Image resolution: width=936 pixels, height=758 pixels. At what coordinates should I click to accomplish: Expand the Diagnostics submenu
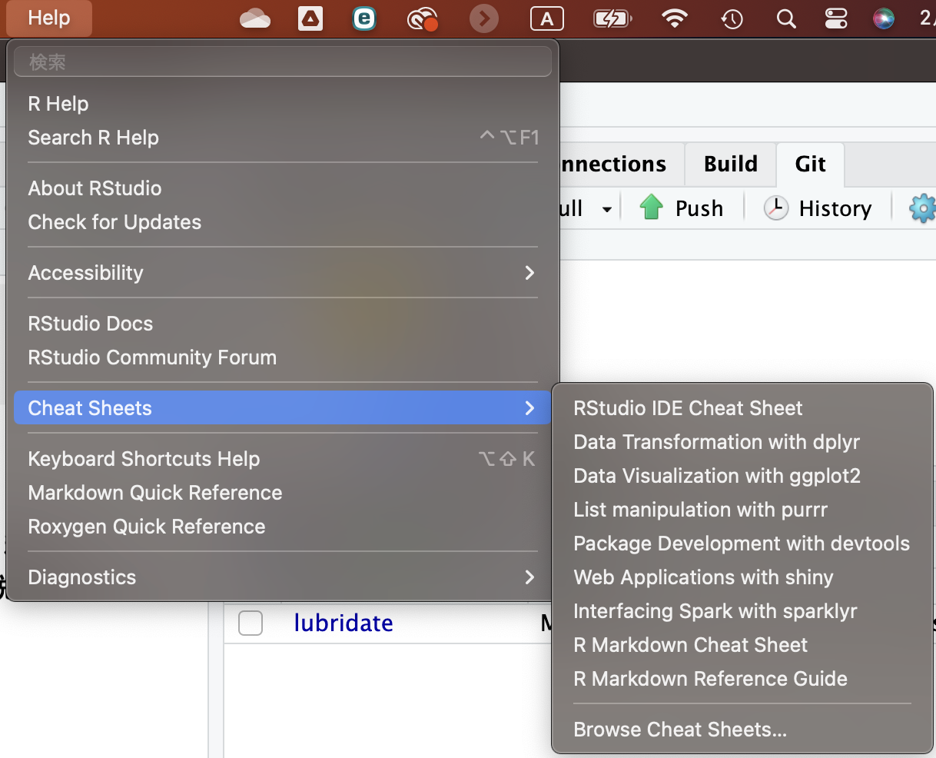[283, 577]
